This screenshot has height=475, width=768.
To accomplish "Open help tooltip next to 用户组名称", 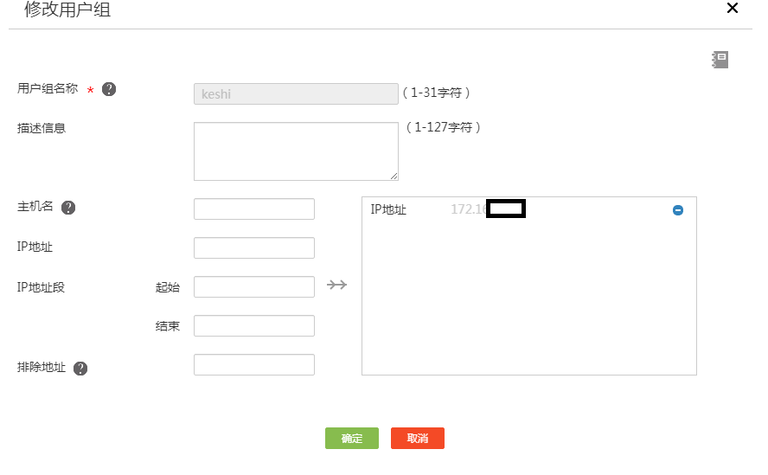I will [109, 89].
